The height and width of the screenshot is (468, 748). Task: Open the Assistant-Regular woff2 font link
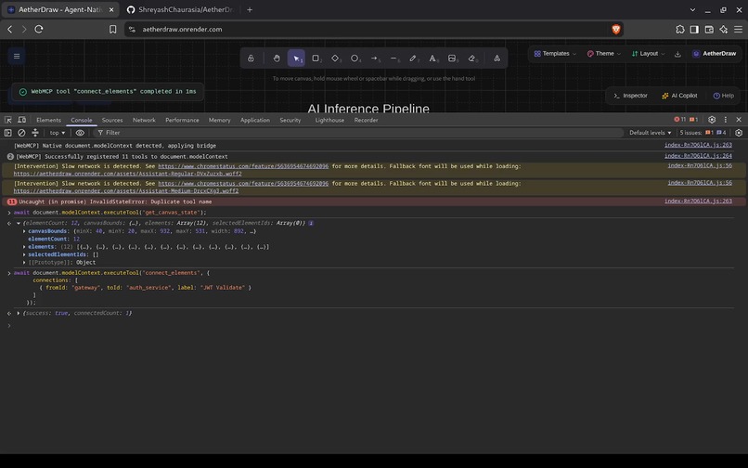click(x=127, y=174)
